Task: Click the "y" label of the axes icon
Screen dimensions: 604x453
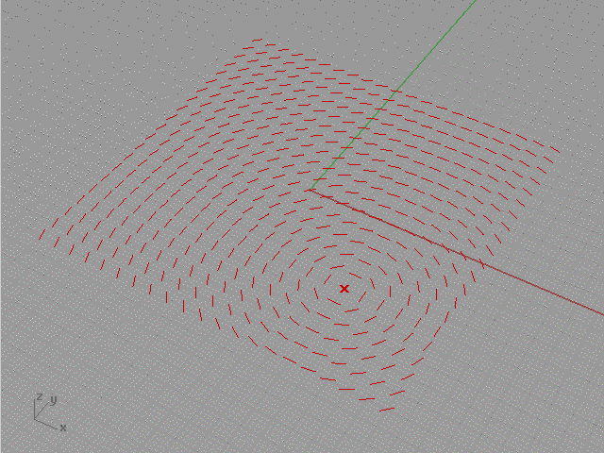Action: [x=54, y=400]
